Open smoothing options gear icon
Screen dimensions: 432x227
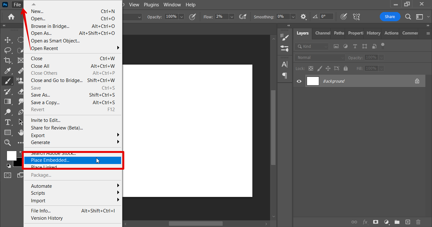304,17
